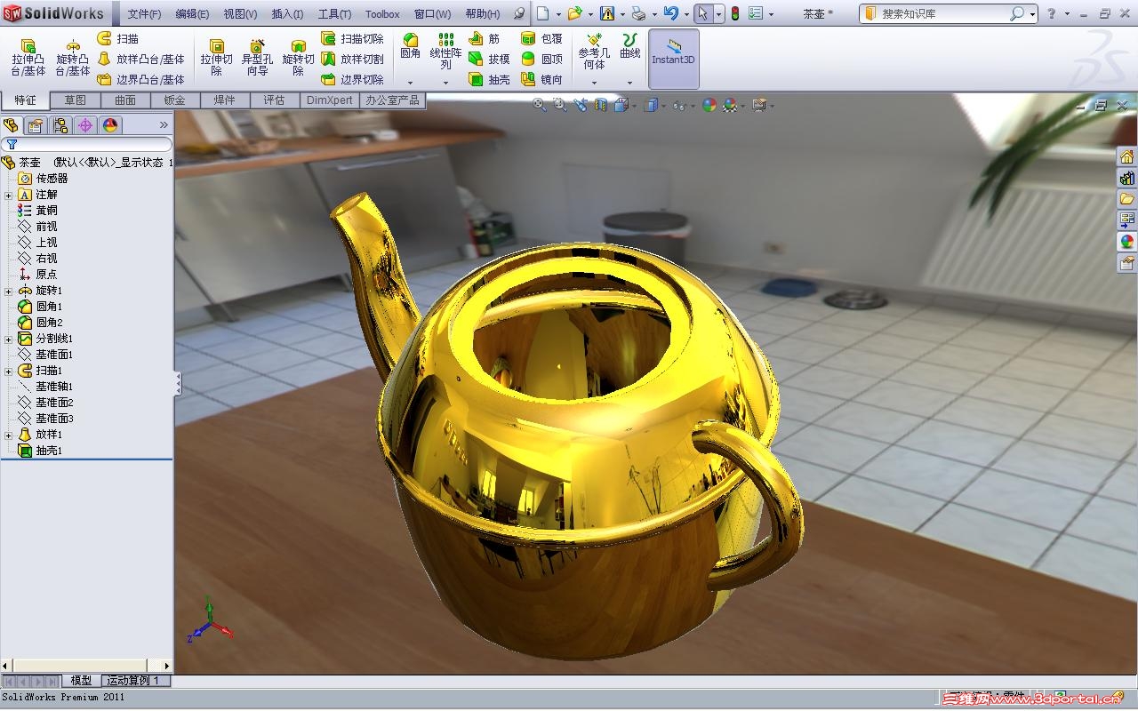Click the 参考几何体 reference geometry tool
1138x711 pixels.
click(x=594, y=52)
